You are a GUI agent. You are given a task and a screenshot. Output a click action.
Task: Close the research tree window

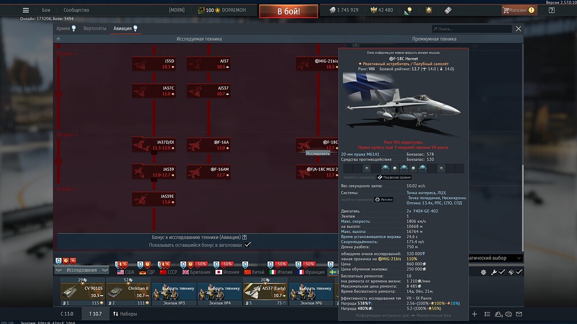(x=519, y=29)
